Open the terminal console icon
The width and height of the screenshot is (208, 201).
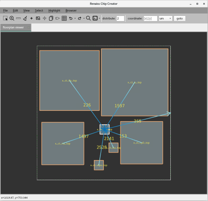point(95,18)
